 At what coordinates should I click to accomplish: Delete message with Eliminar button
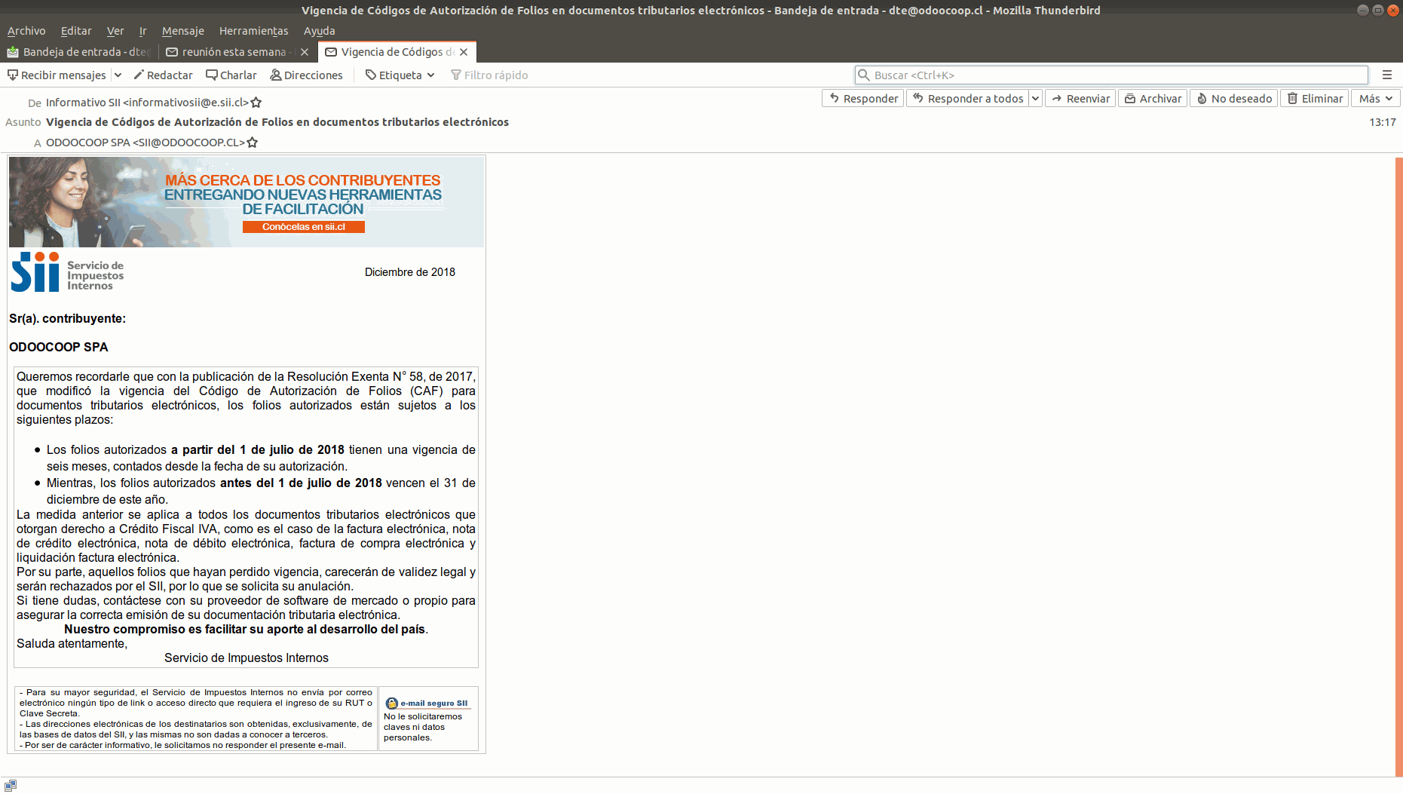(1315, 98)
